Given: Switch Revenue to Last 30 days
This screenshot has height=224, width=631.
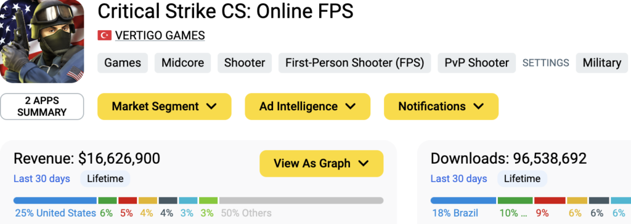Looking at the screenshot, I should click(42, 178).
